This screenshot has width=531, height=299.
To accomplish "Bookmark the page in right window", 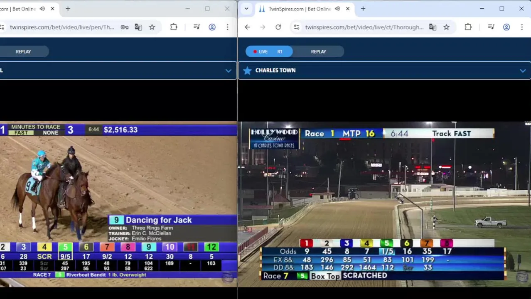I will point(446,27).
